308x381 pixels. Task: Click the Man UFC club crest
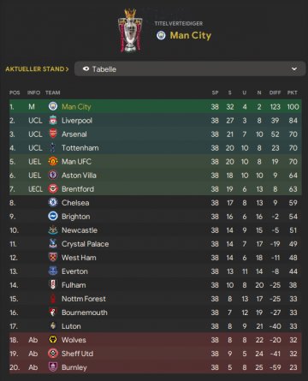point(53,162)
